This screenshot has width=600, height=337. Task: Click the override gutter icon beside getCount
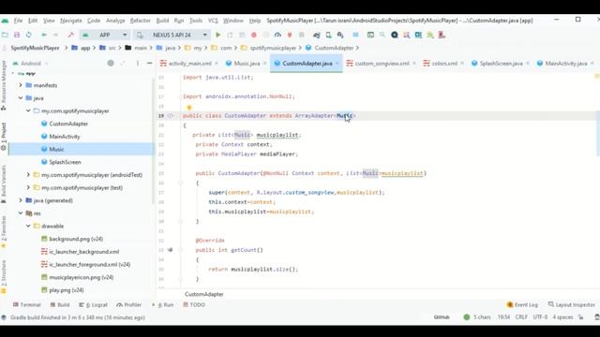point(170,250)
